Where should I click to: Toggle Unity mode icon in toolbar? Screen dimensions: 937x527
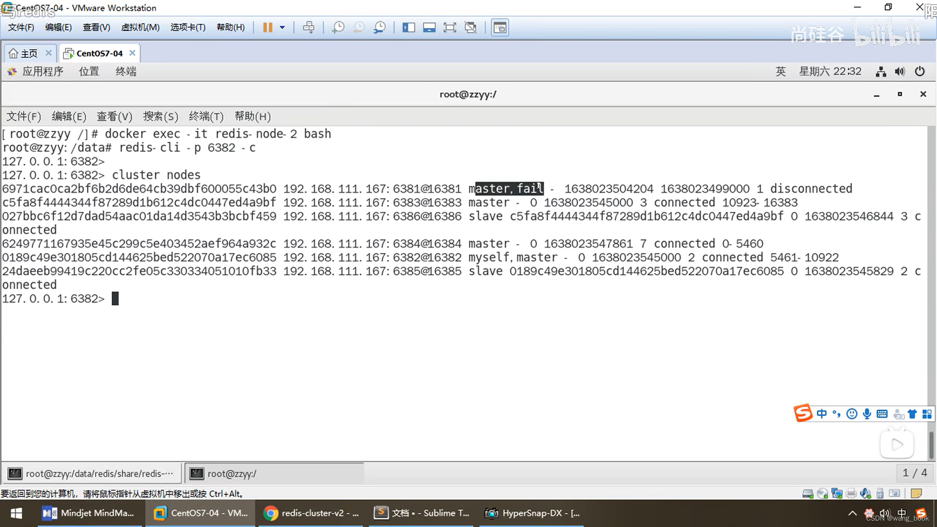(x=470, y=27)
